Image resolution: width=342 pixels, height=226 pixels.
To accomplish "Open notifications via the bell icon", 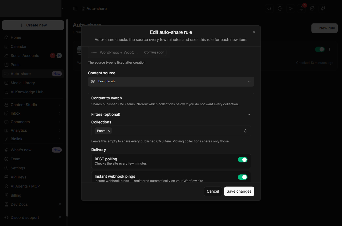I will (x=301, y=9).
